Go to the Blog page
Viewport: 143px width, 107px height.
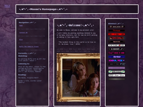tap(21, 40)
